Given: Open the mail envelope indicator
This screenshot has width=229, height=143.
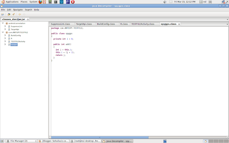Looking at the screenshot, I should coord(171,2).
